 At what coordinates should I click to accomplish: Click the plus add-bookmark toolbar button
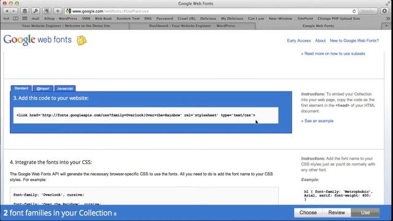click(58, 11)
